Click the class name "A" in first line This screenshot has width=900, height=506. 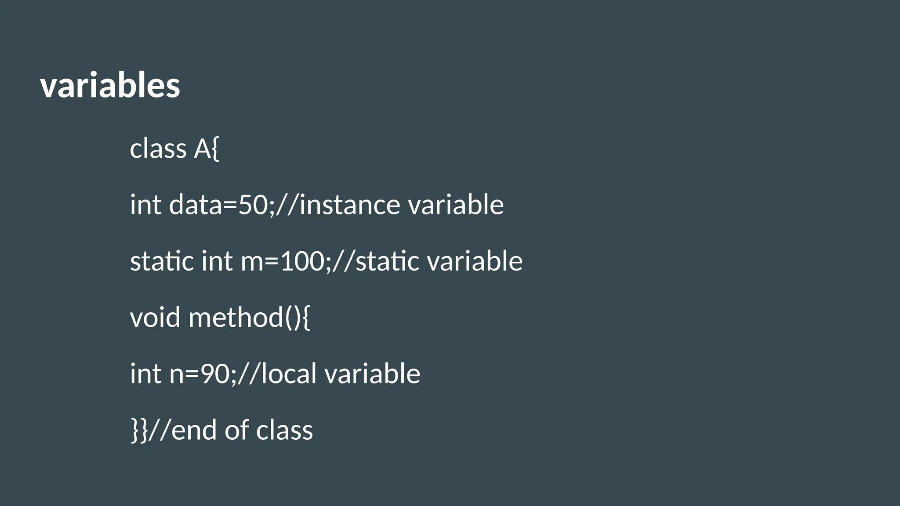202,148
